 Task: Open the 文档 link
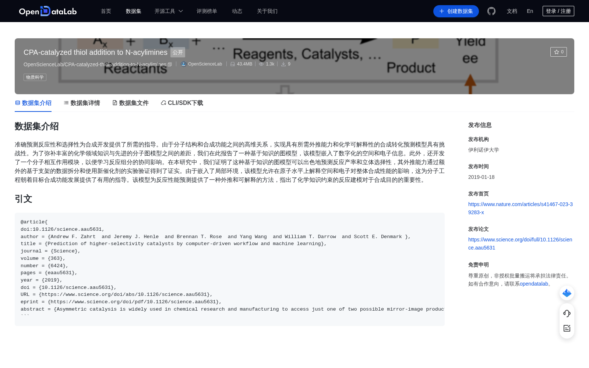tap(512, 11)
